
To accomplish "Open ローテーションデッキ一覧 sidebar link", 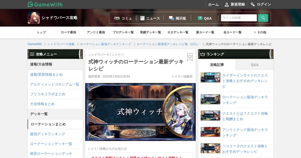I will click(51, 144).
